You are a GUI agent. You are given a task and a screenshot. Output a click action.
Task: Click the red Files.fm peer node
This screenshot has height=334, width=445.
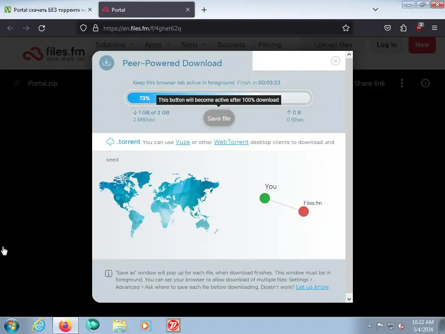pos(303,212)
